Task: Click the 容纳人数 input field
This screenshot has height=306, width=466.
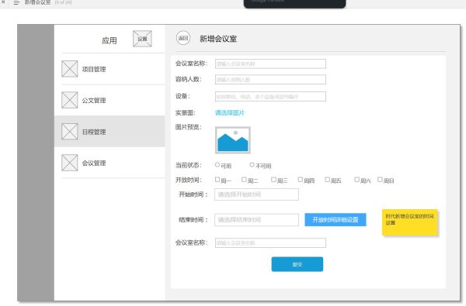Action: click(270, 80)
